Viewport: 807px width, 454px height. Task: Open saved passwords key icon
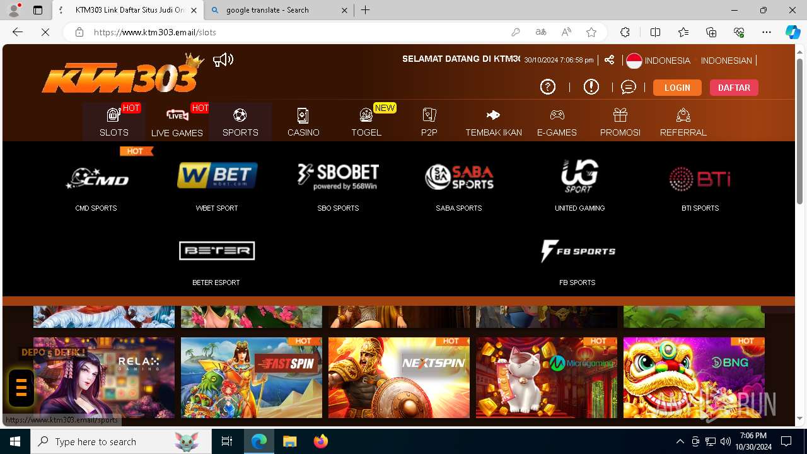pos(516,32)
